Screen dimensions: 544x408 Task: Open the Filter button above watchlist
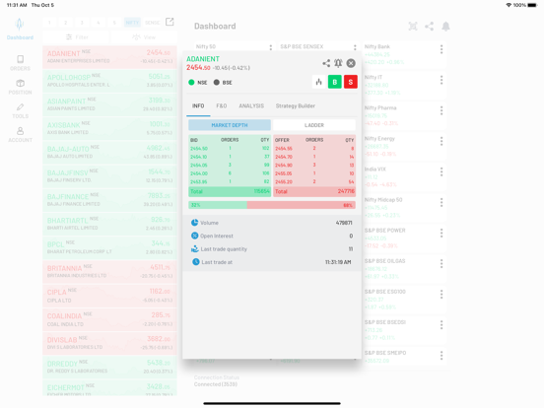click(x=77, y=37)
